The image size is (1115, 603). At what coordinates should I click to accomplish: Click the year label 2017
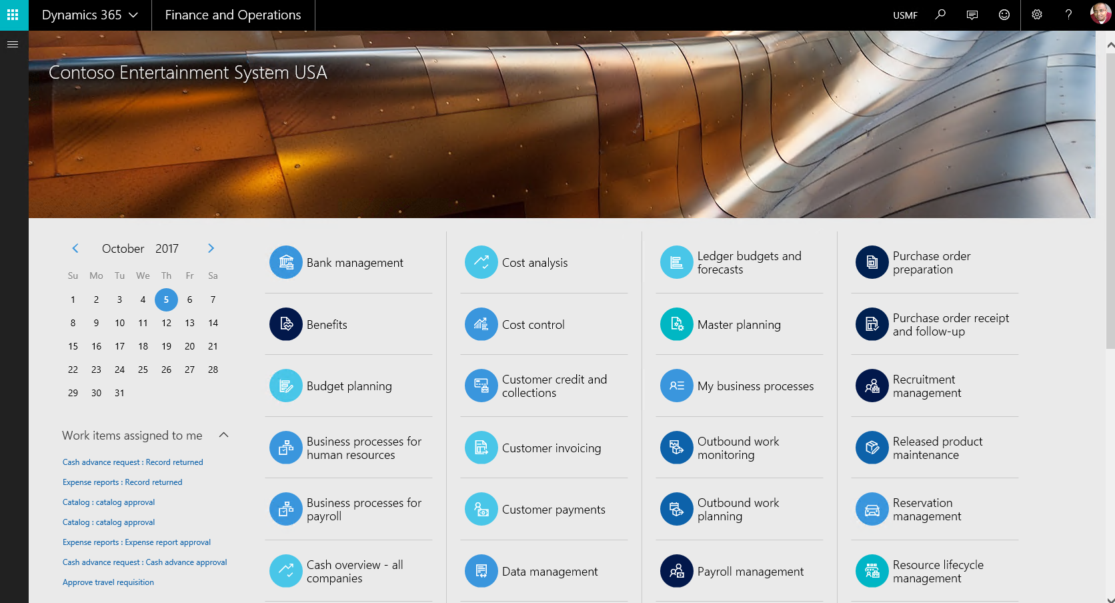click(x=167, y=249)
